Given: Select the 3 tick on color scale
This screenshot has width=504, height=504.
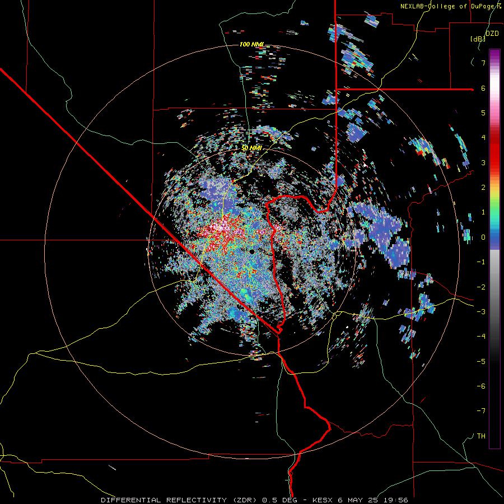Looking at the screenshot, I should click(x=483, y=162).
